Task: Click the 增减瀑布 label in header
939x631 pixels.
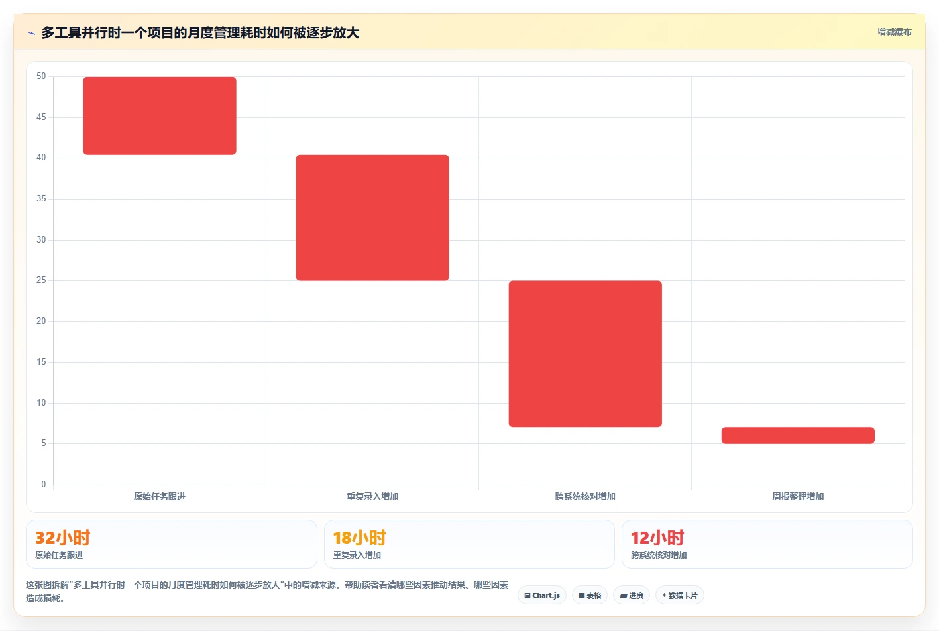Action: 894,32
